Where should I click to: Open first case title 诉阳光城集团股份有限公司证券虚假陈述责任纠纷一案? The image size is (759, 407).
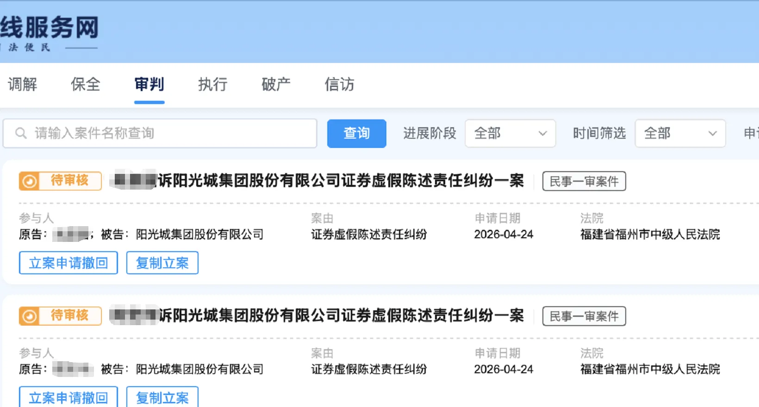point(341,181)
